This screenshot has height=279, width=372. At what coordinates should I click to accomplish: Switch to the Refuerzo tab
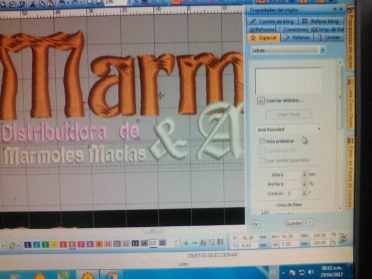[x=262, y=30]
